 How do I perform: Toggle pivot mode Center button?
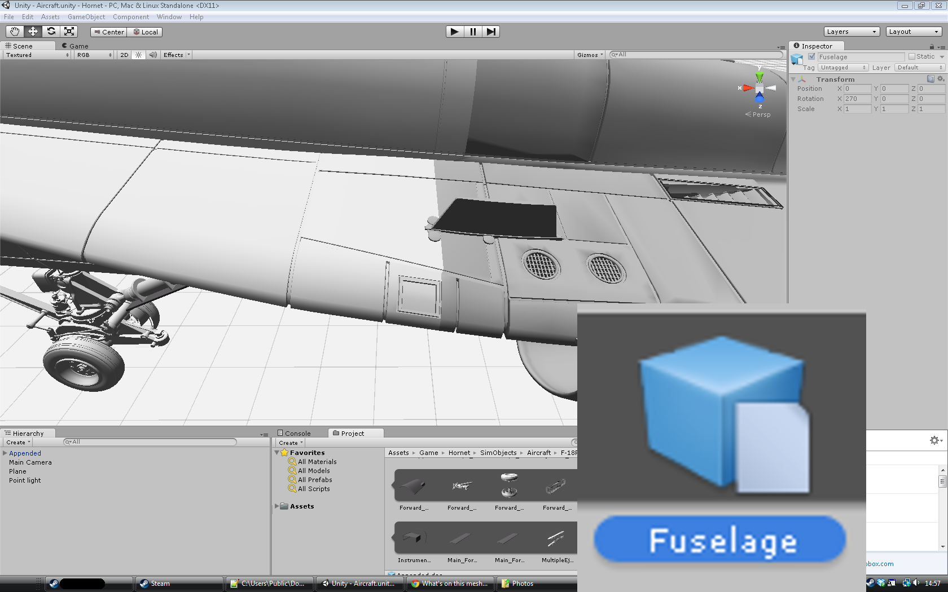coord(109,32)
